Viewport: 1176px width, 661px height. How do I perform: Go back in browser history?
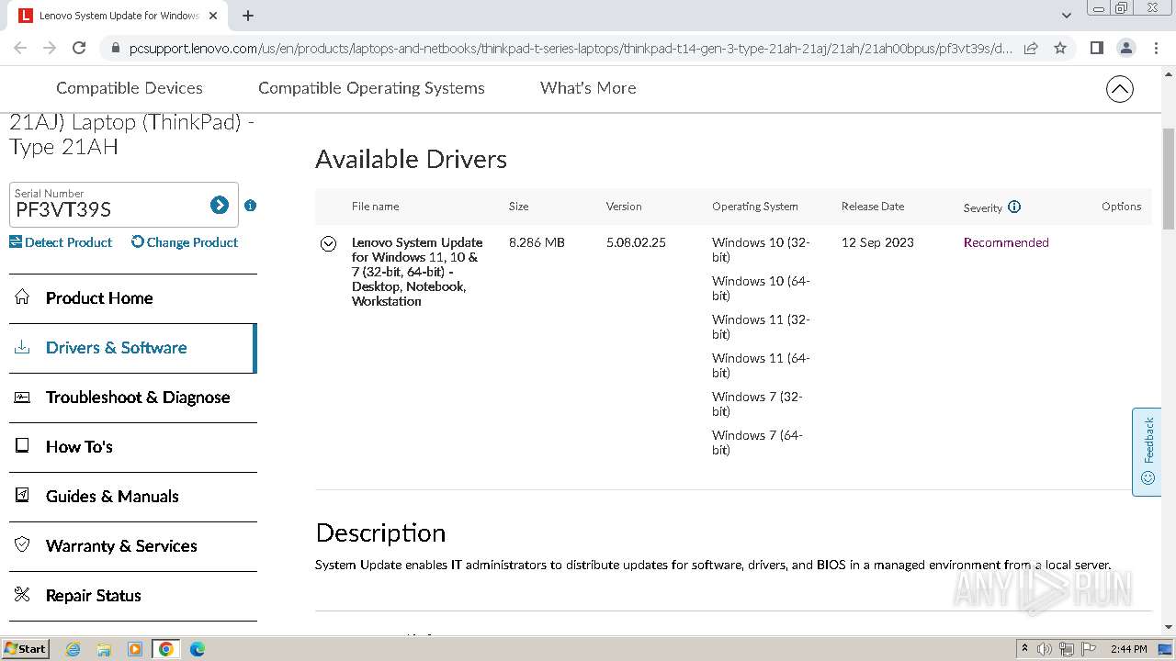tap(20, 48)
